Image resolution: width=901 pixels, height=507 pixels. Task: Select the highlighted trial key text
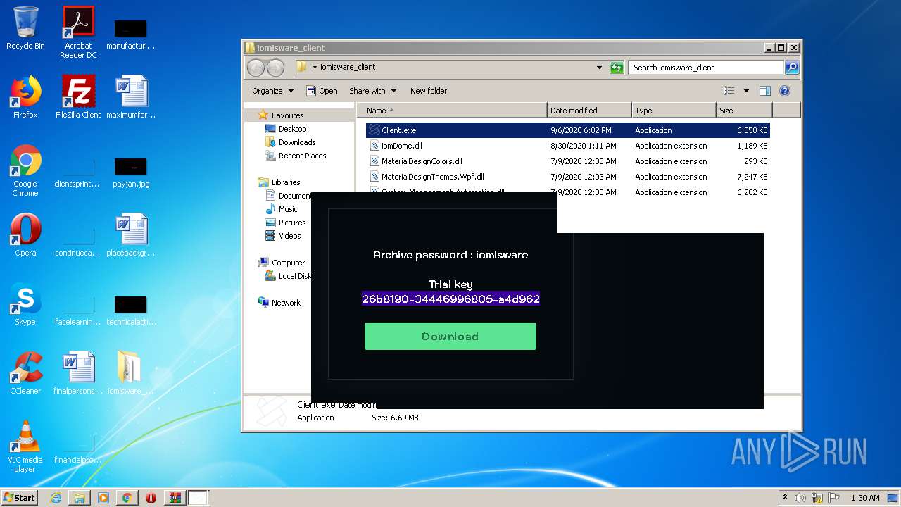pos(450,299)
